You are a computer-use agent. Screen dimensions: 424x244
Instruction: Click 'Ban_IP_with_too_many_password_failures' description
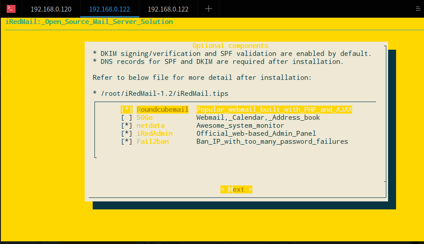click(272, 142)
